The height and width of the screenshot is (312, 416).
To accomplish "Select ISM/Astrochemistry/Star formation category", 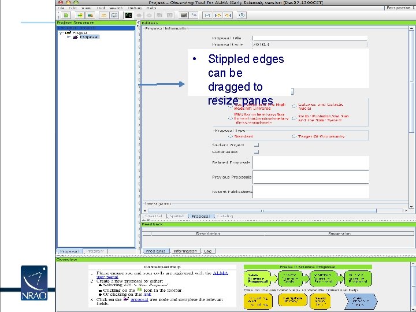I will tap(231, 118).
